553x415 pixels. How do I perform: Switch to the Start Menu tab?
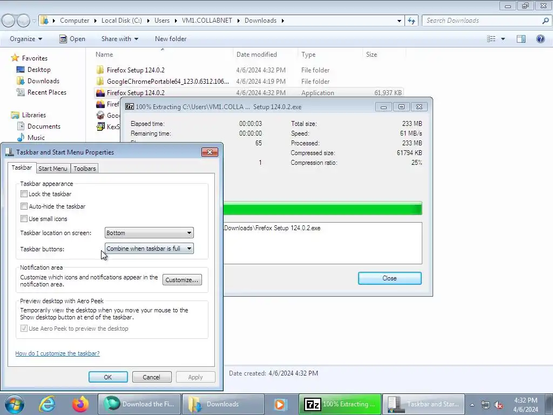point(53,169)
